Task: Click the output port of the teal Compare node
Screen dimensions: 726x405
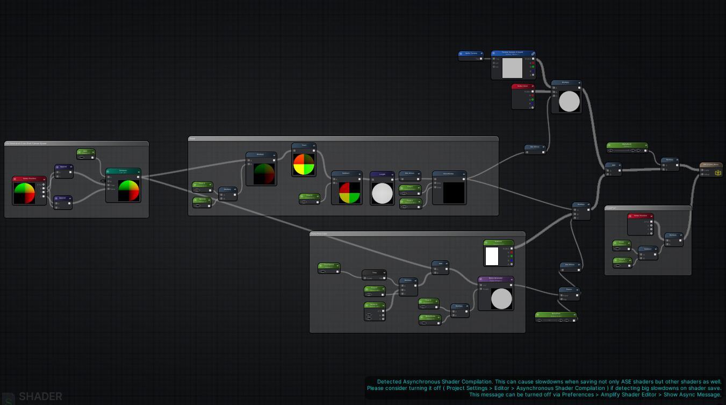Action: point(138,177)
